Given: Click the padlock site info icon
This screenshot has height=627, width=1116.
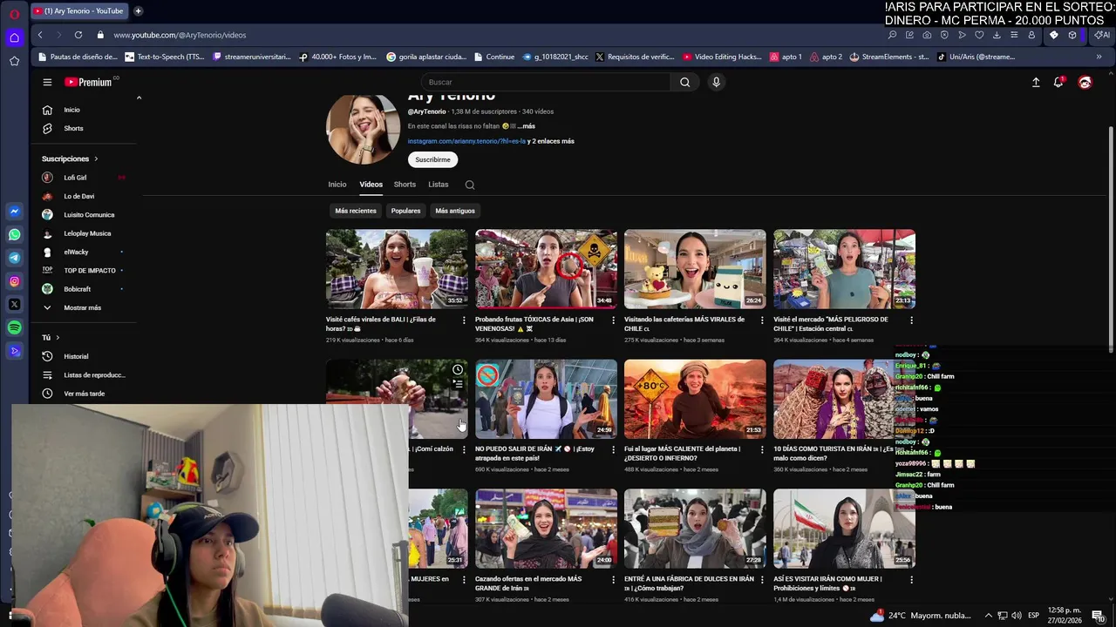Looking at the screenshot, I should pyautogui.click(x=100, y=35).
